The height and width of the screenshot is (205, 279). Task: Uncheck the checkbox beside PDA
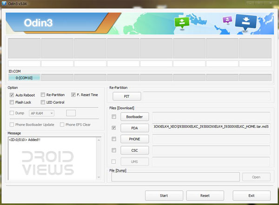point(114,128)
